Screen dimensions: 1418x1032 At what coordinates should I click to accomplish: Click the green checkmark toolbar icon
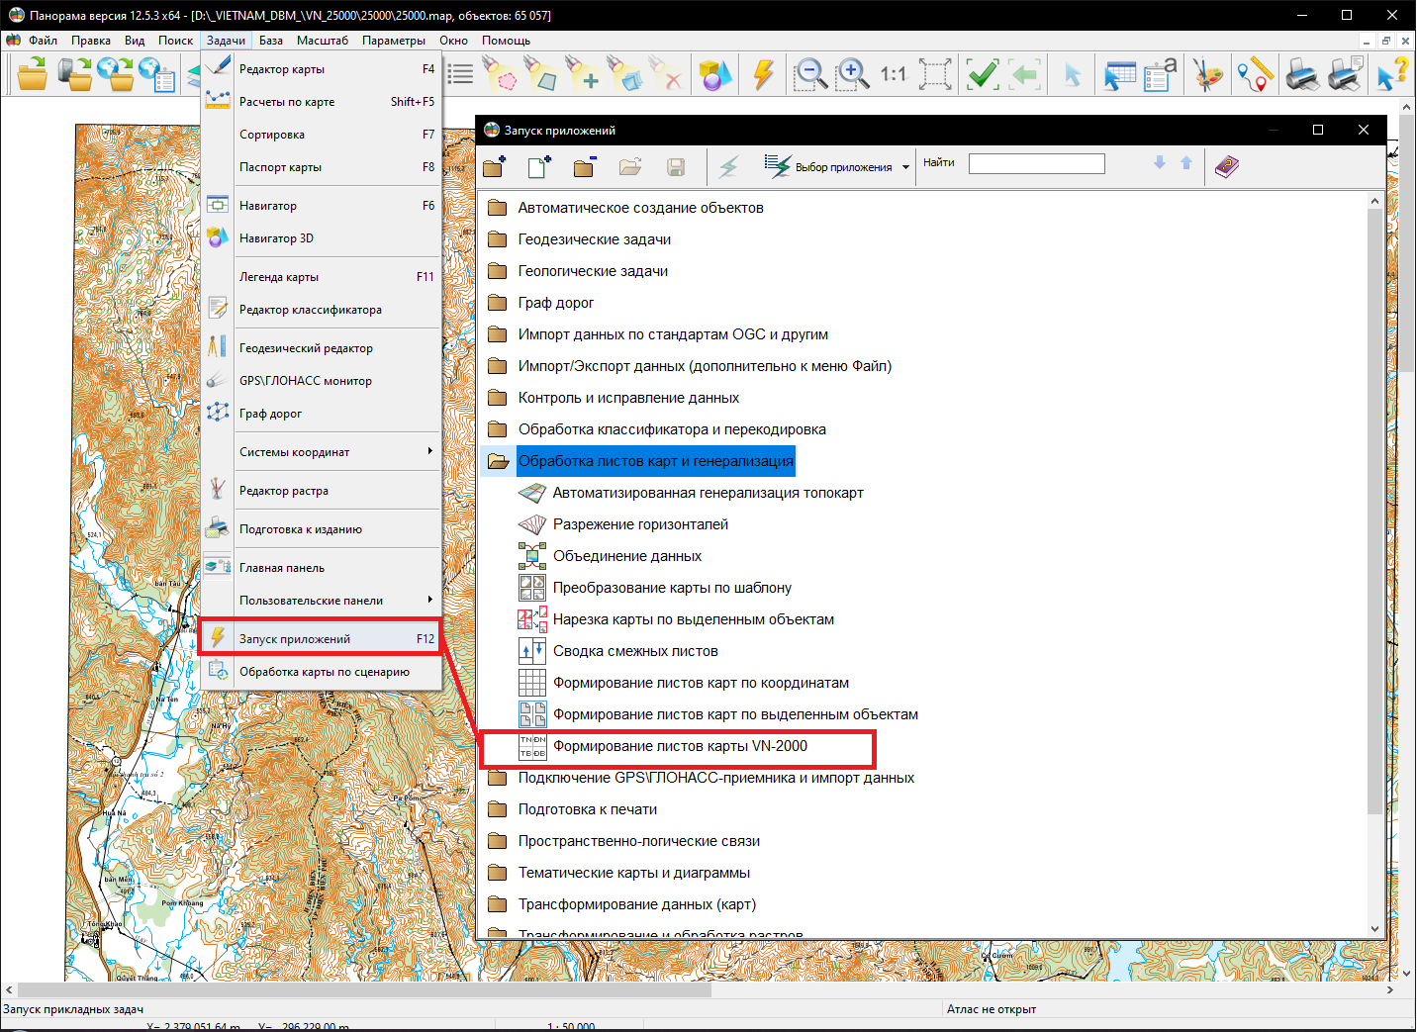[x=982, y=74]
